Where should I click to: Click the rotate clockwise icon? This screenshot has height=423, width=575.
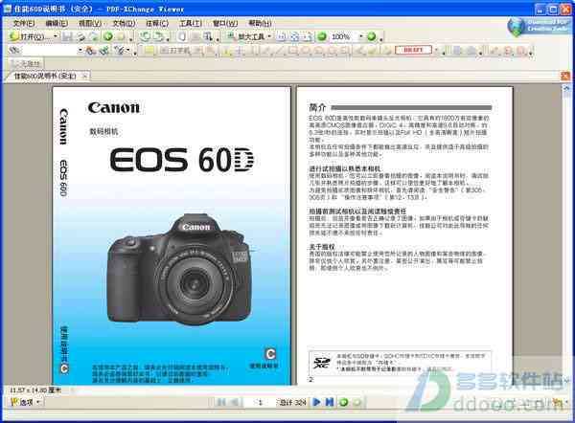coord(158,36)
